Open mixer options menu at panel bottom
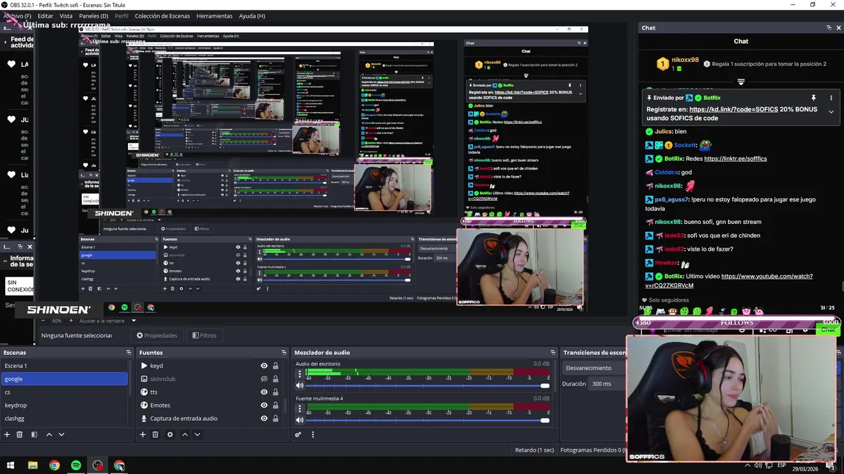The image size is (844, 474). pos(313,434)
